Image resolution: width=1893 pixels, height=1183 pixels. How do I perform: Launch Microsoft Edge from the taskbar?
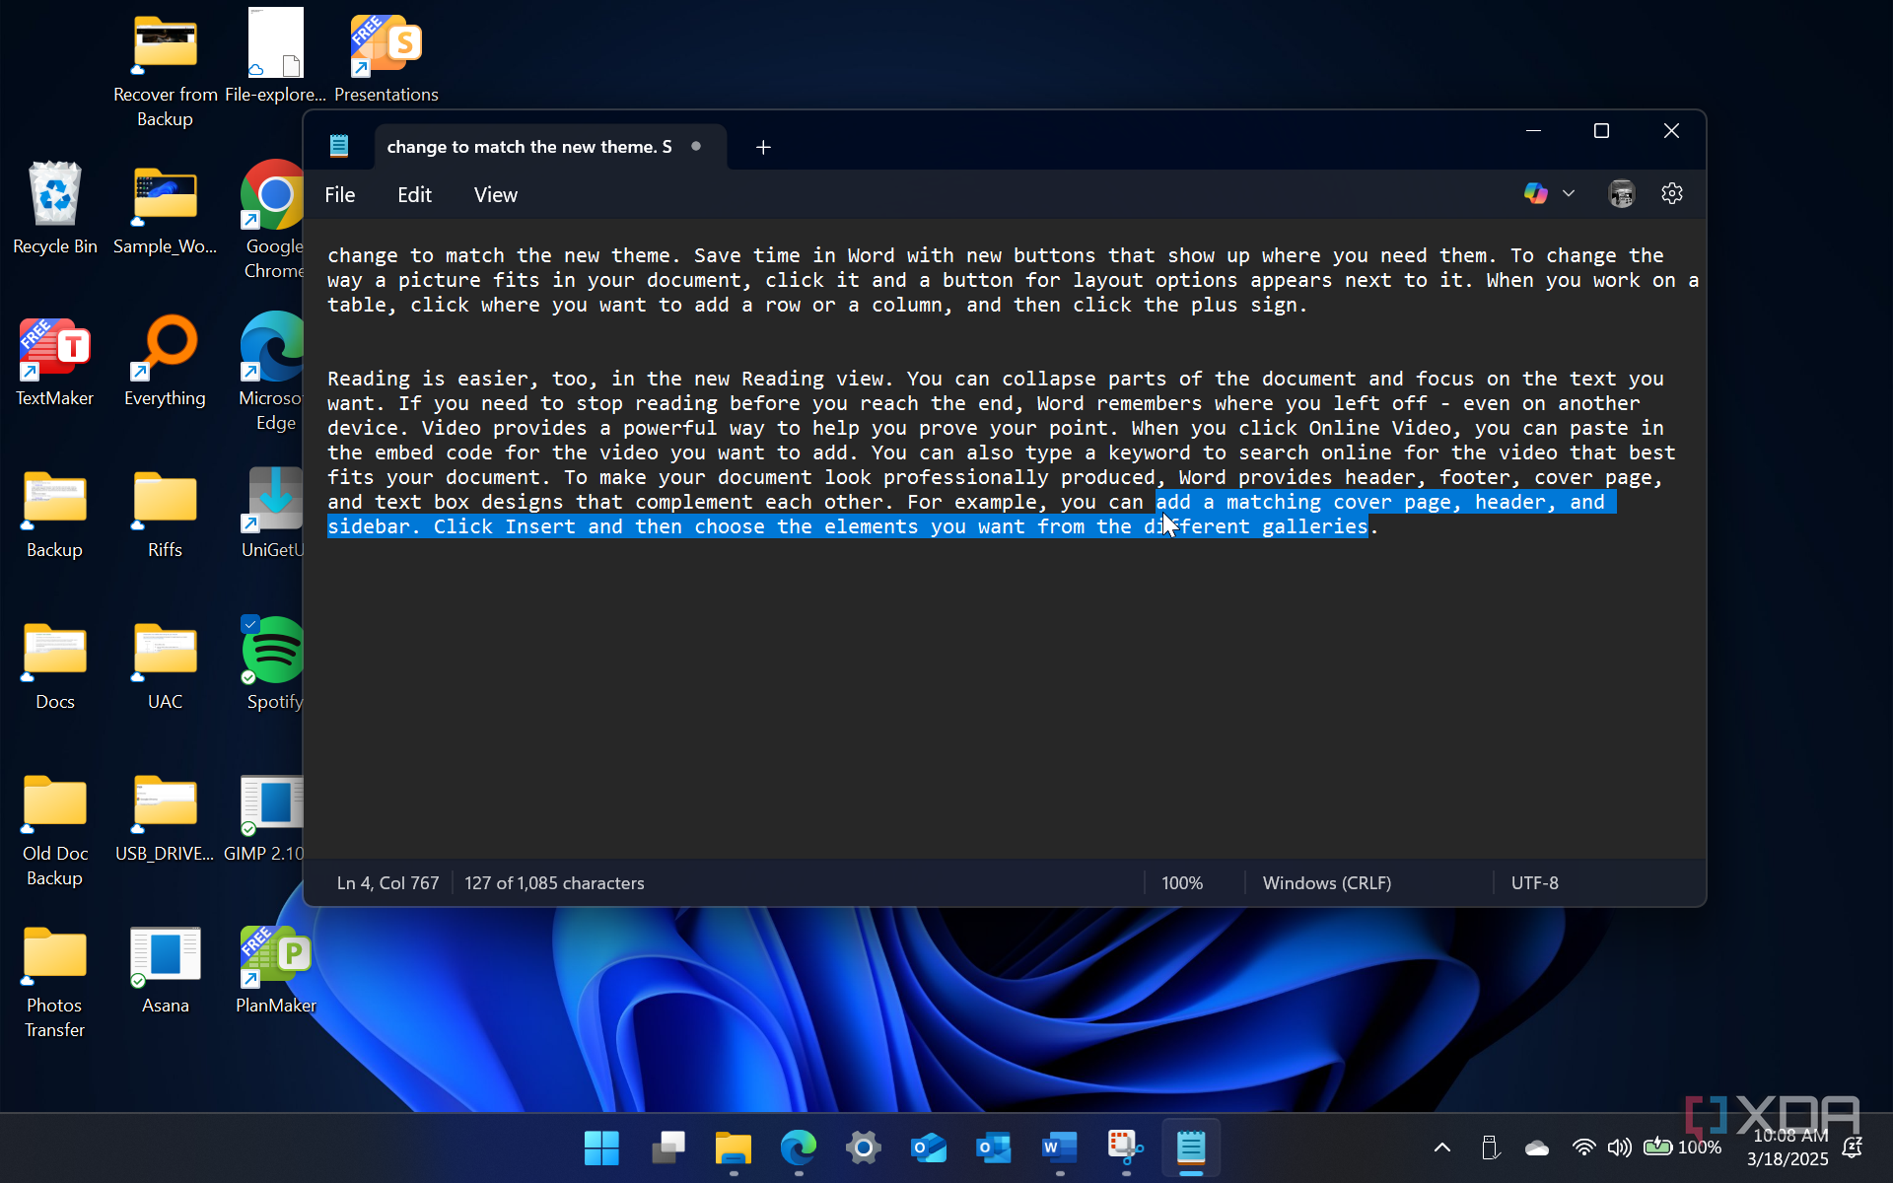coord(799,1148)
